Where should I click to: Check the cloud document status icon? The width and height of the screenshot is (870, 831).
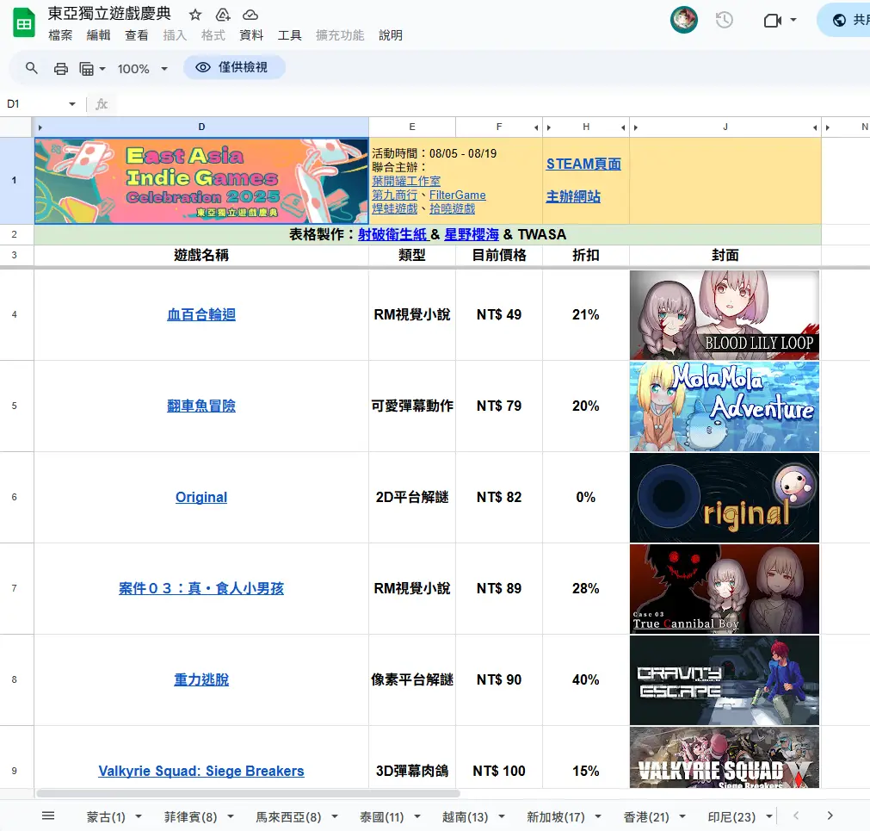250,15
